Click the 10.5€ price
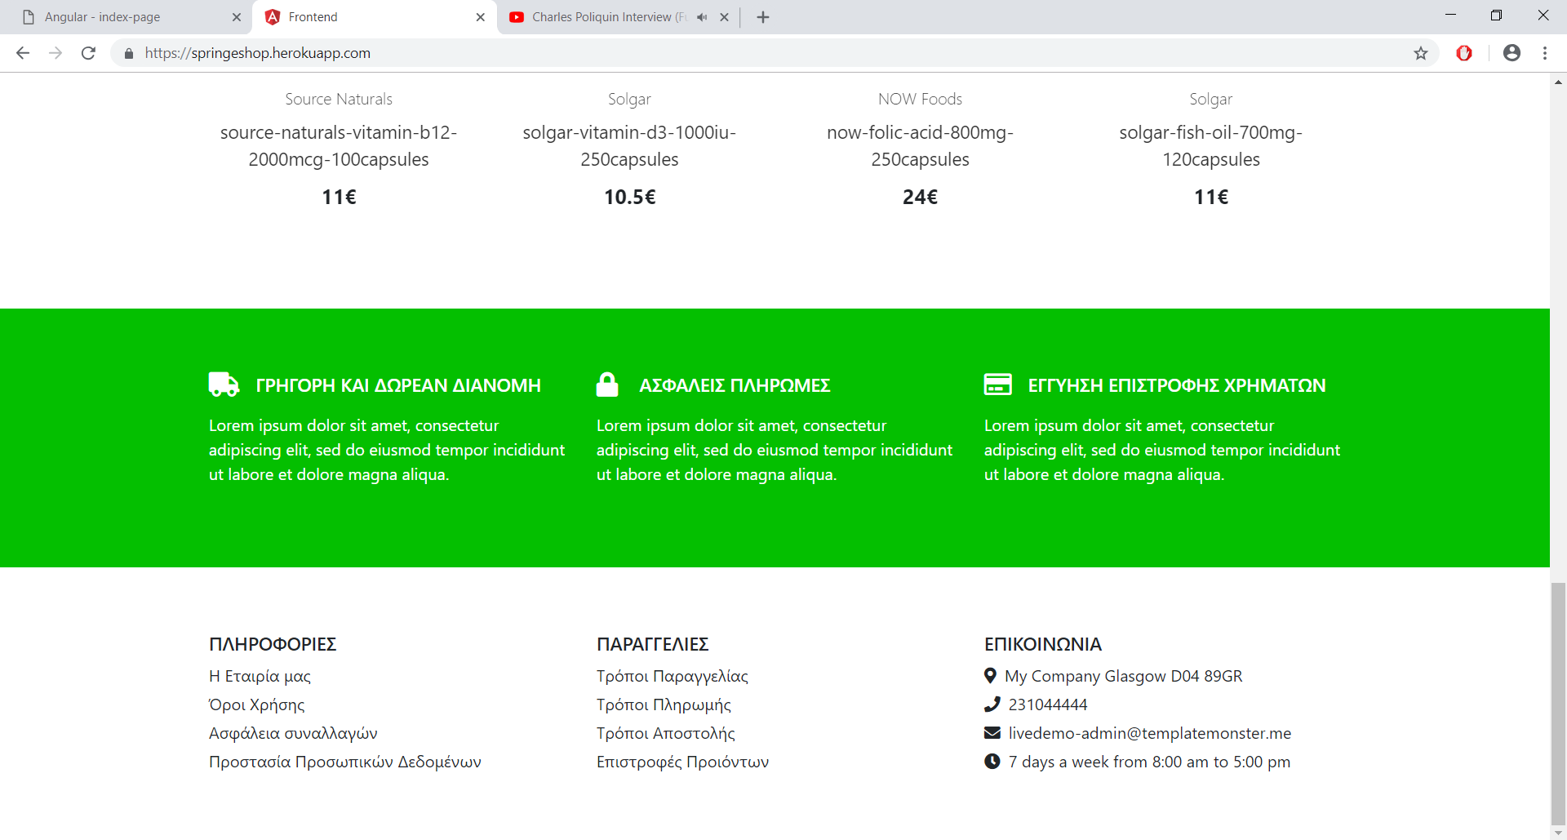The image size is (1567, 840). pyautogui.click(x=629, y=197)
